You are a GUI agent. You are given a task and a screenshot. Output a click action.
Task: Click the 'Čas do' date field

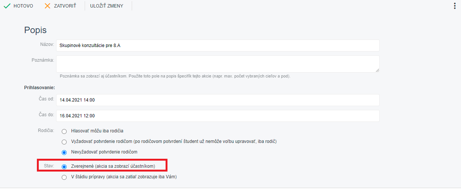218,116
